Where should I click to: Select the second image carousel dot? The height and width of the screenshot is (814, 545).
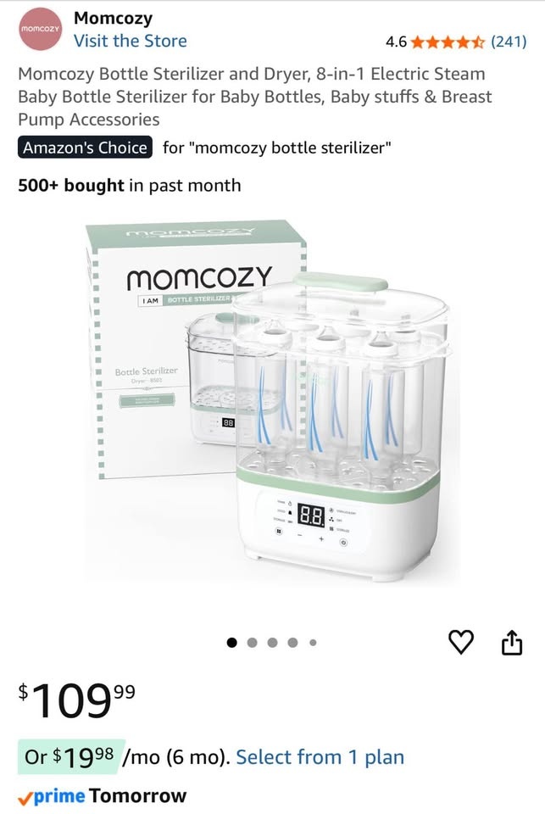[253, 643]
